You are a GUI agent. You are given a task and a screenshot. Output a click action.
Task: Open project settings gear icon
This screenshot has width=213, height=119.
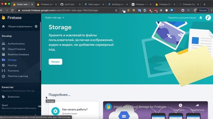(x=36, y=26)
